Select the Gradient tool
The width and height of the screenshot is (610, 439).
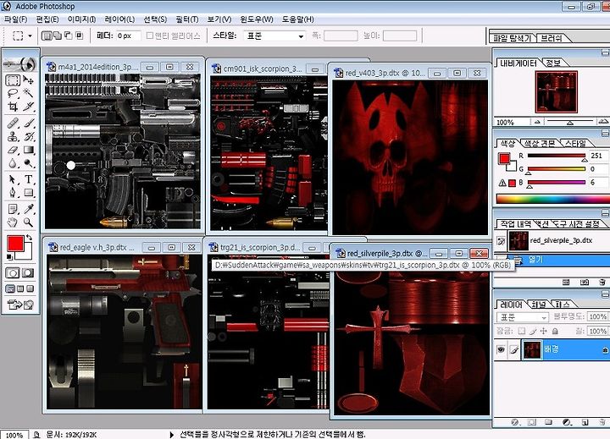28,150
